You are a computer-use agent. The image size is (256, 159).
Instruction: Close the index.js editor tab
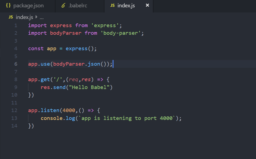[147, 5]
